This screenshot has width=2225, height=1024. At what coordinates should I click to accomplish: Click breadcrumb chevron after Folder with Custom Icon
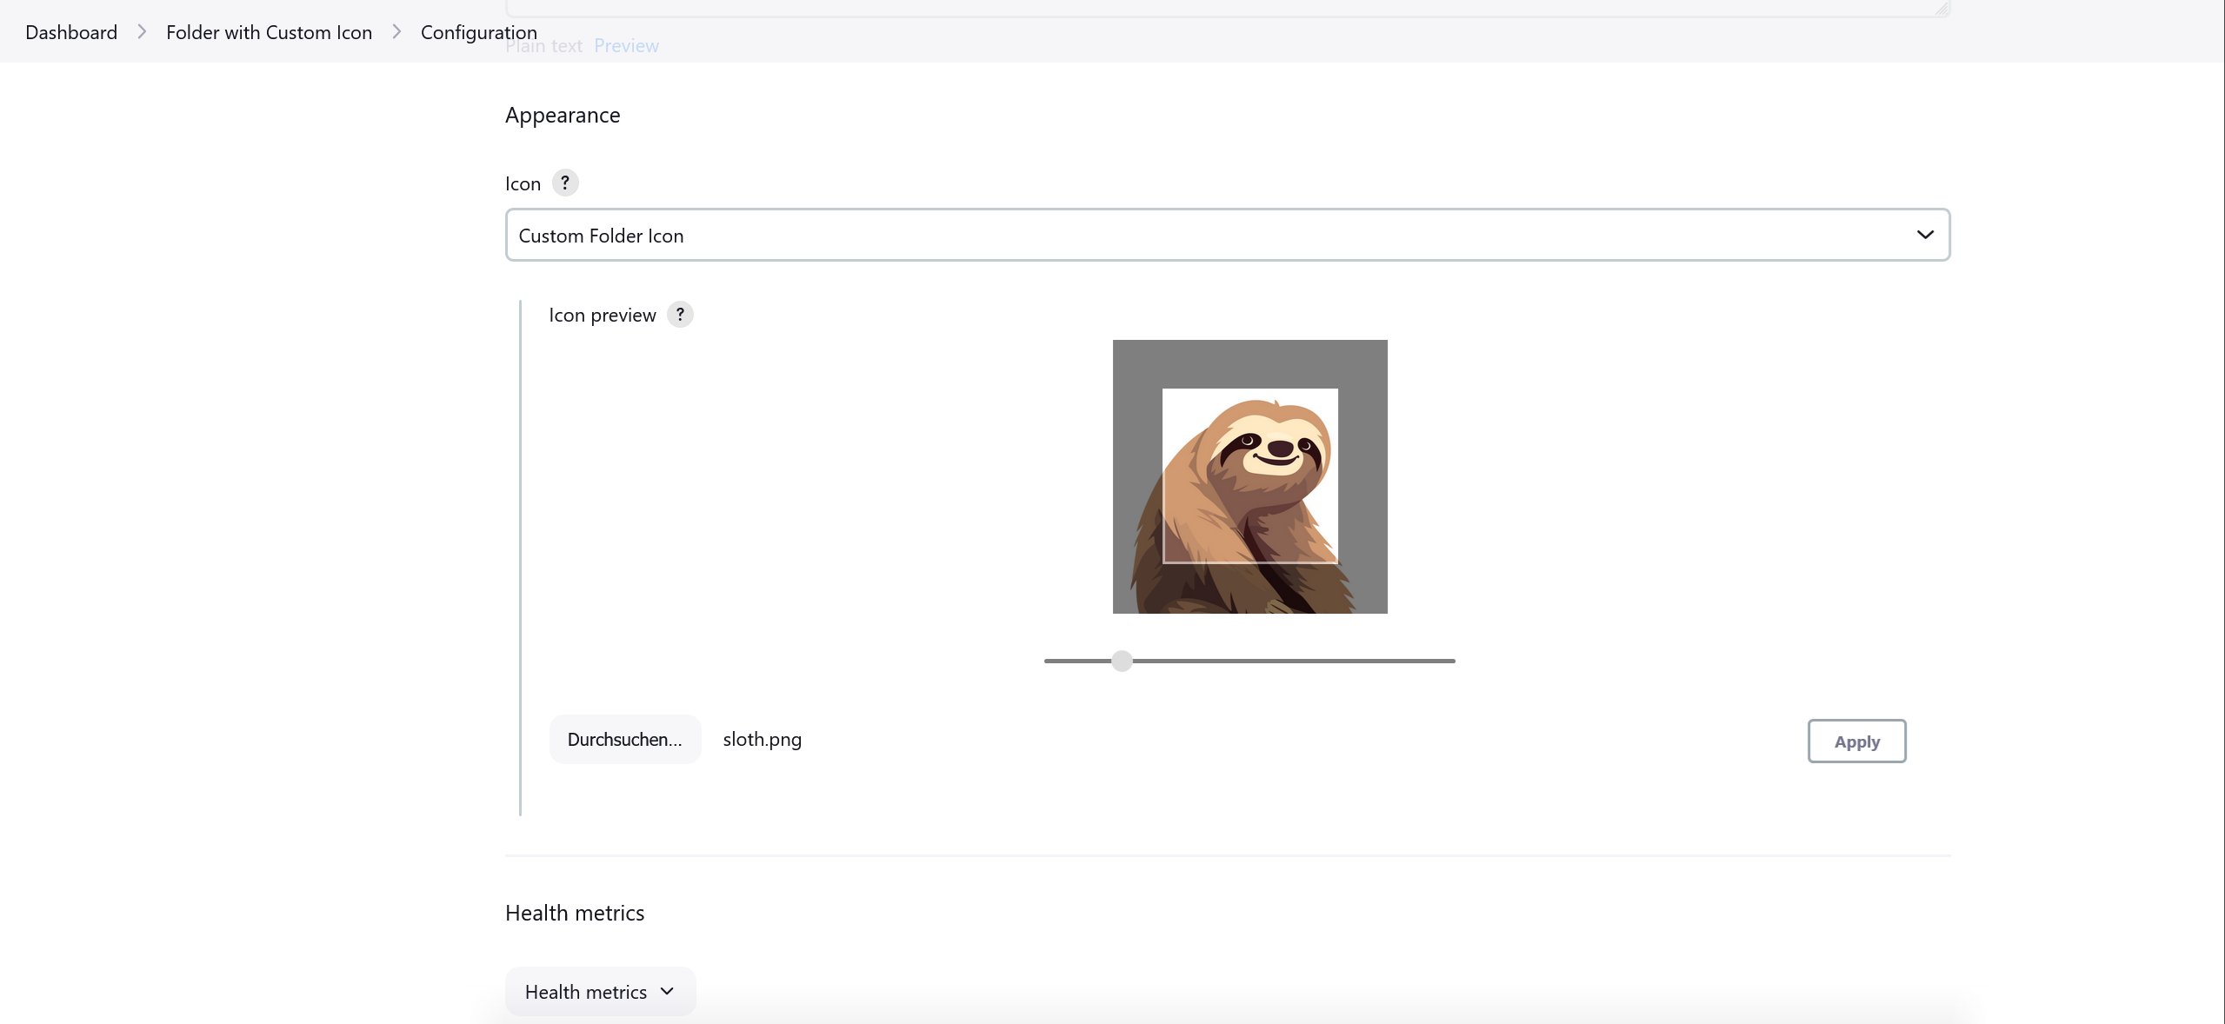coord(396,32)
